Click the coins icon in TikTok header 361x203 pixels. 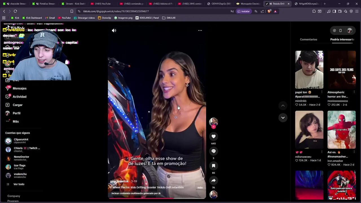point(334,30)
